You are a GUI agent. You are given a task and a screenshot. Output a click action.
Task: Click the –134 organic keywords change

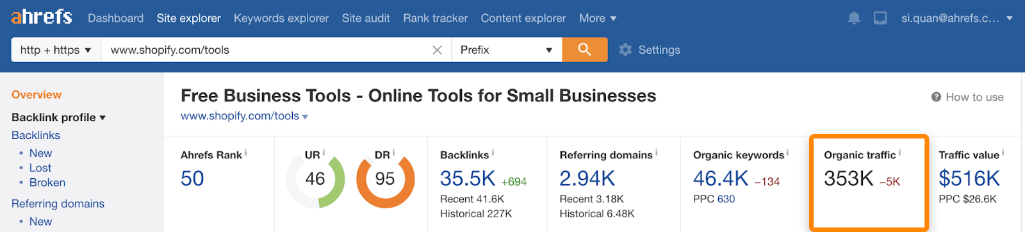pyautogui.click(x=767, y=182)
